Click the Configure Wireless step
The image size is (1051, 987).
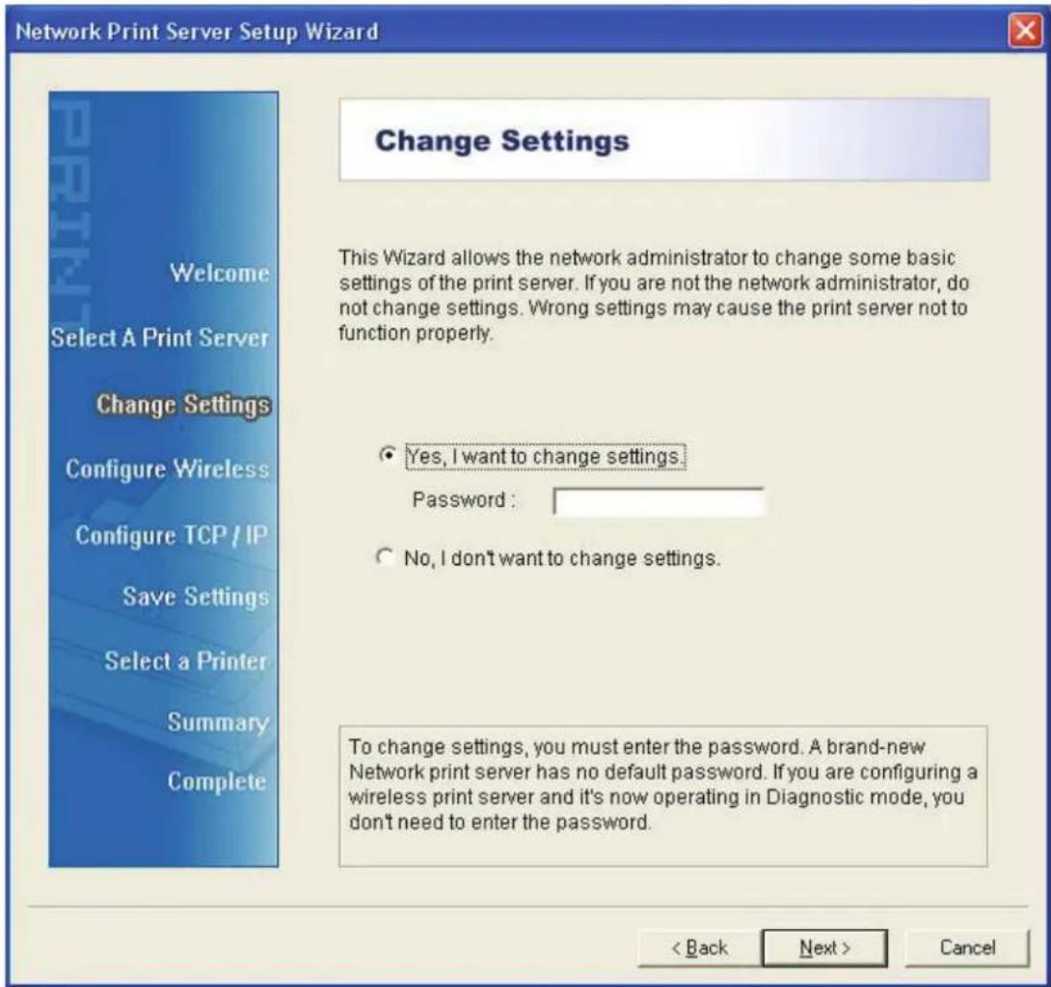pyautogui.click(x=168, y=469)
